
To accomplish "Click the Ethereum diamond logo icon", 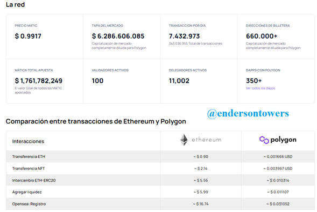I will click(184, 140).
